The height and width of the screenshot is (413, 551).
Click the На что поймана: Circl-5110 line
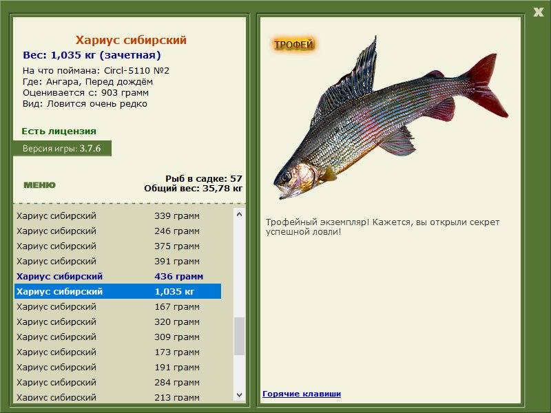click(x=96, y=71)
